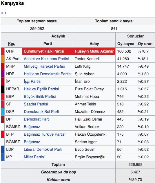Click the DSP light blue color swatch
This screenshot has width=155, height=183.
(x=3, y=112)
